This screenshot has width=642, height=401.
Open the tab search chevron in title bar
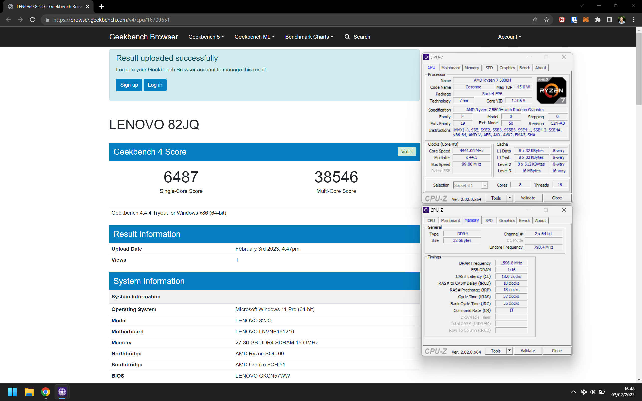(582, 6)
